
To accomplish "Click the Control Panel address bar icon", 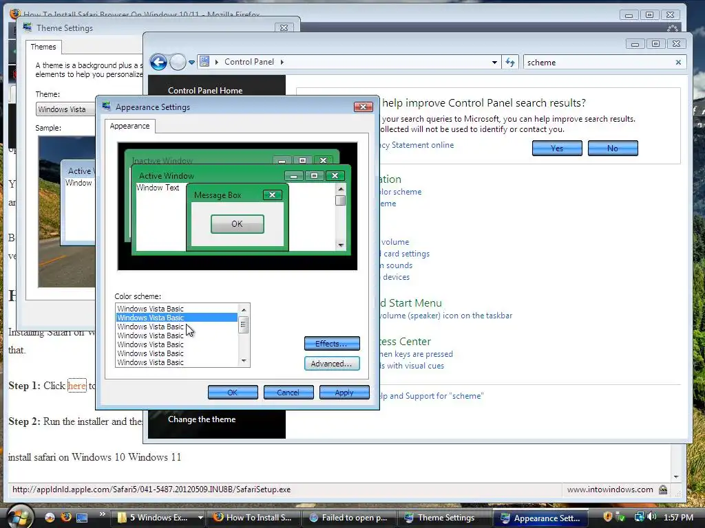I will pos(204,61).
